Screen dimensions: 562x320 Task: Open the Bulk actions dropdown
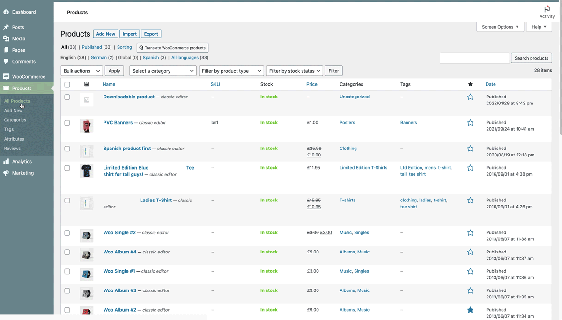coord(81,71)
